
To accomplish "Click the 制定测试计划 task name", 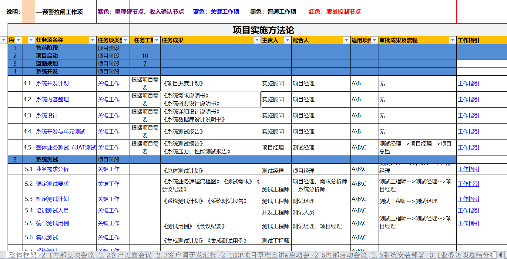I will tap(52, 199).
